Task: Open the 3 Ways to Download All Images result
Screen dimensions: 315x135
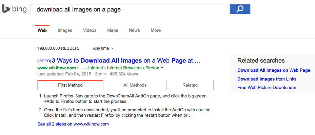Action: coord(126,60)
